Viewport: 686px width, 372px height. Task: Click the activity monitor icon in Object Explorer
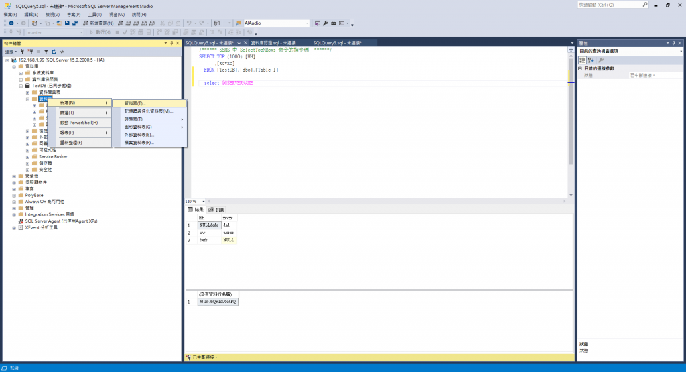pos(62,52)
